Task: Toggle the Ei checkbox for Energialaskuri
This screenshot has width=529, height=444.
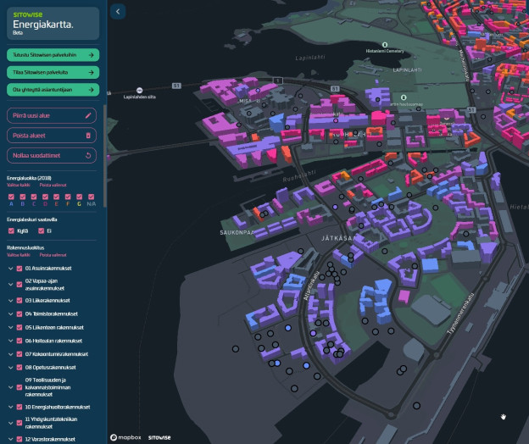Action: [42, 231]
